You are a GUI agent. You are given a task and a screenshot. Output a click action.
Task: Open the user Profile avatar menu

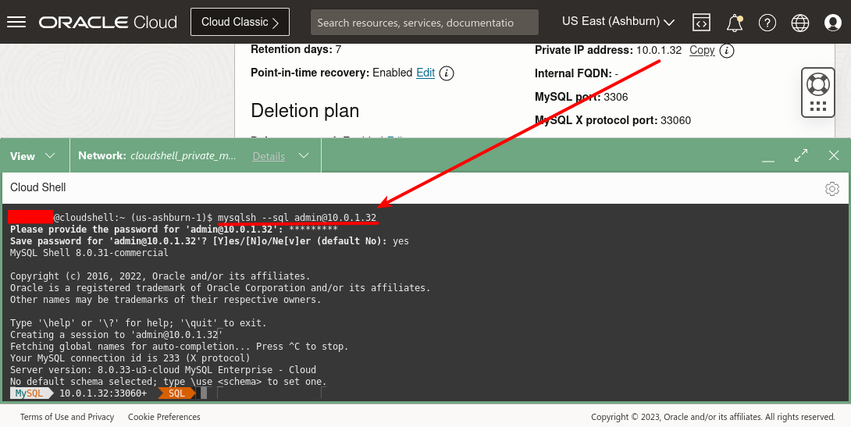832,22
